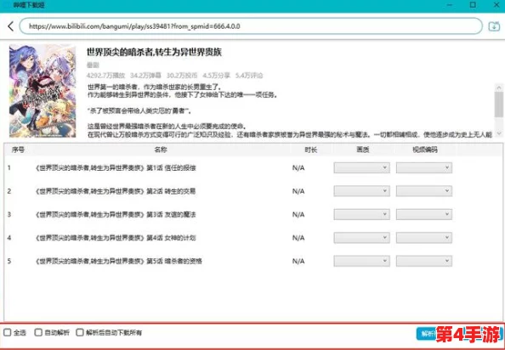Image resolution: width=505 pixels, height=350 pixels.
Task: Click the 4.5万分享 share count
Action: (x=217, y=76)
